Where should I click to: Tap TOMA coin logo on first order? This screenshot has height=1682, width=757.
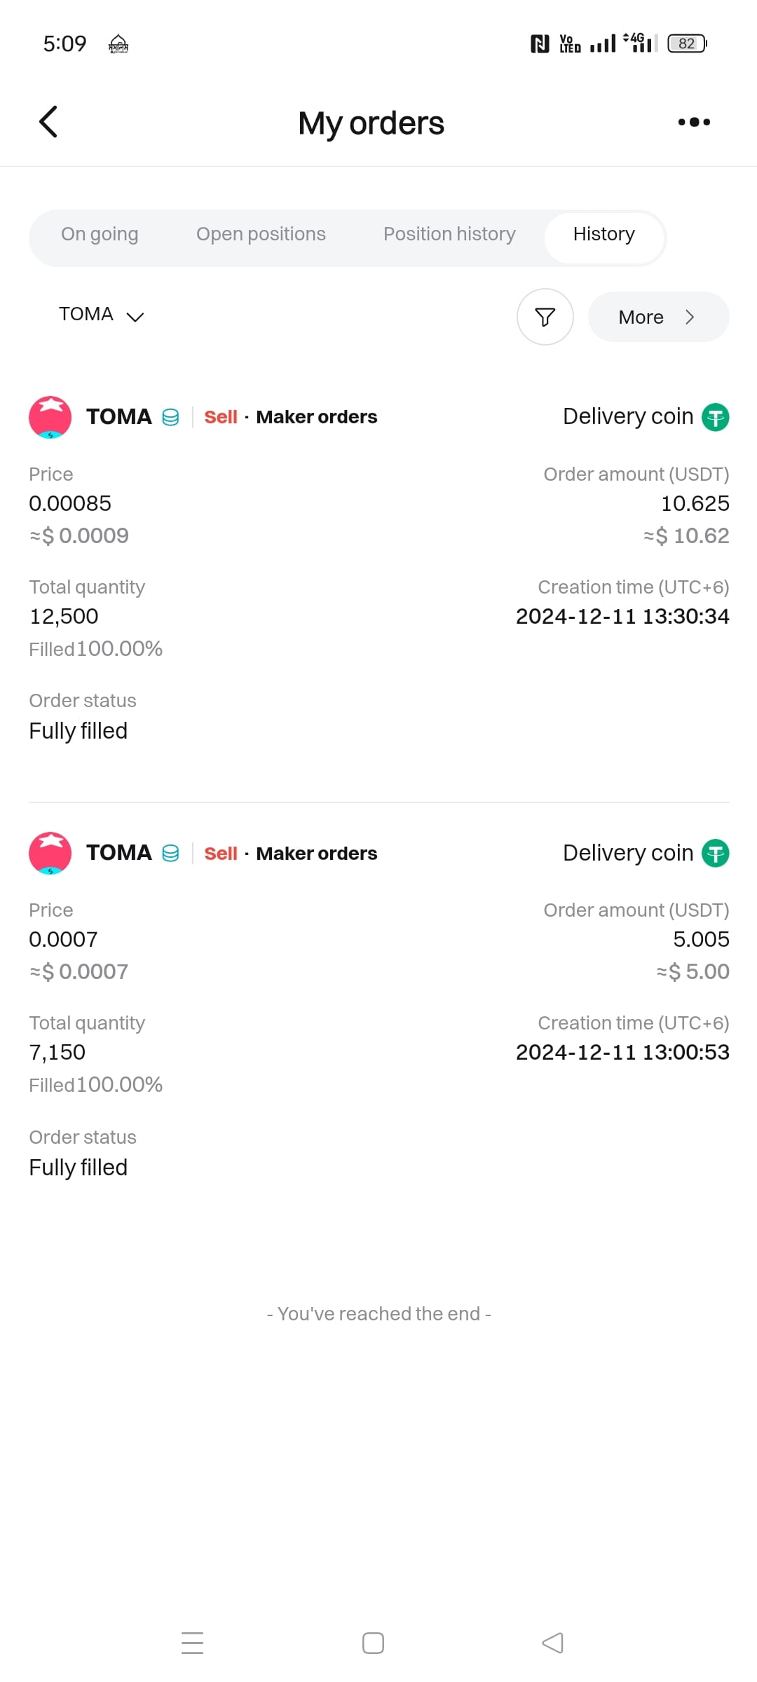(50, 417)
